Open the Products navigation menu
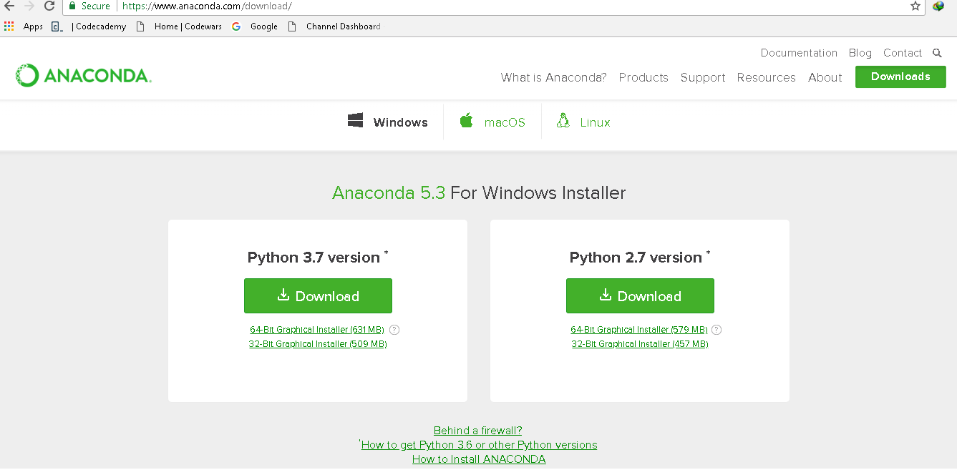The height and width of the screenshot is (475, 957). [x=643, y=77]
